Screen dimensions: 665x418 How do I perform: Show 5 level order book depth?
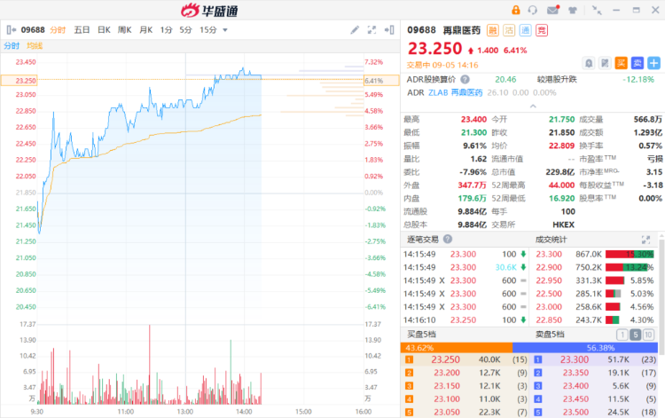pyautogui.click(x=636, y=335)
